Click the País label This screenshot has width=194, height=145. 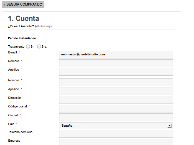(x=11, y=124)
